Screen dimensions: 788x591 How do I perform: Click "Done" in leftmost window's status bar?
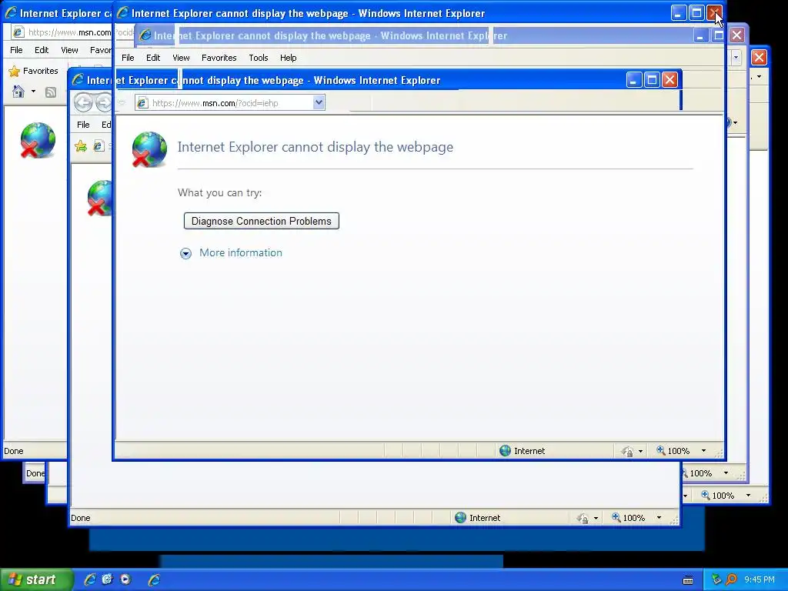click(x=14, y=451)
